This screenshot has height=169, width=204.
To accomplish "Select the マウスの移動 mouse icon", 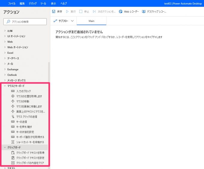I will (13, 101).
